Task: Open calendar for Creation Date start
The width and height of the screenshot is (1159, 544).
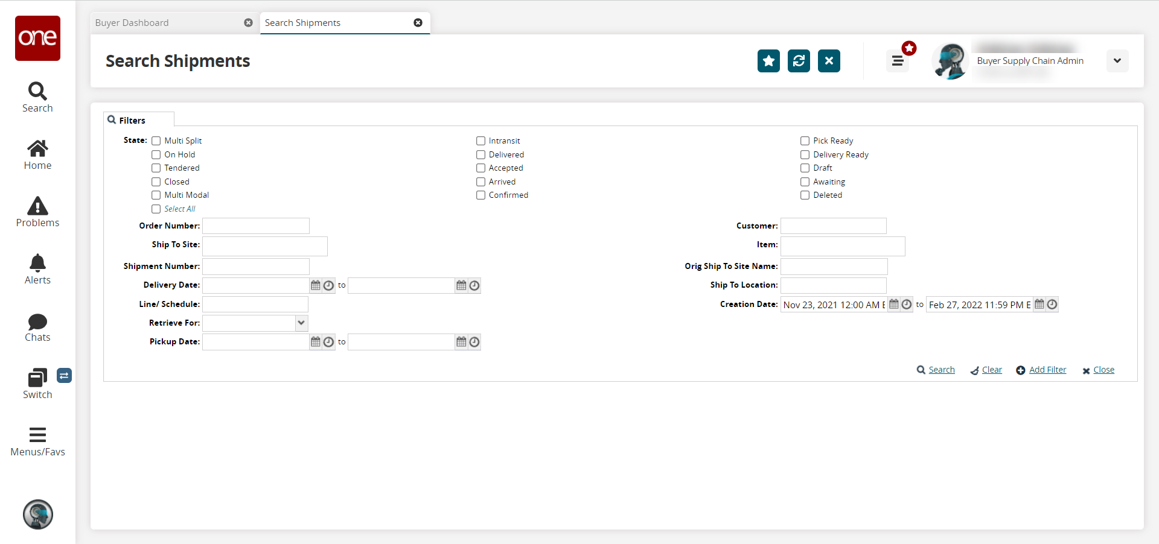Action: (x=894, y=305)
